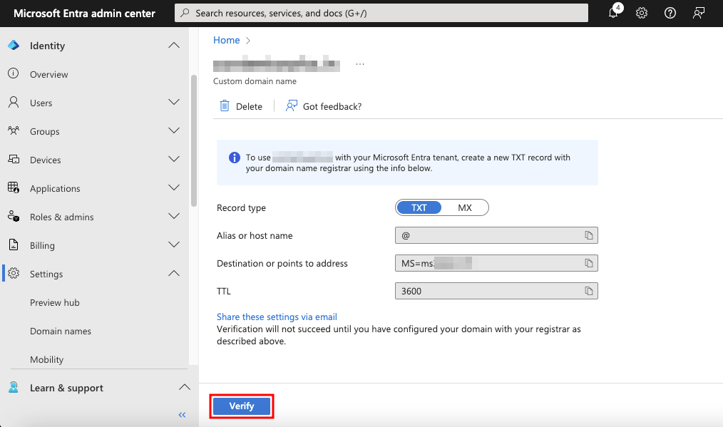Open portal settings gear icon
Screen dimensions: 723x427
tap(642, 13)
